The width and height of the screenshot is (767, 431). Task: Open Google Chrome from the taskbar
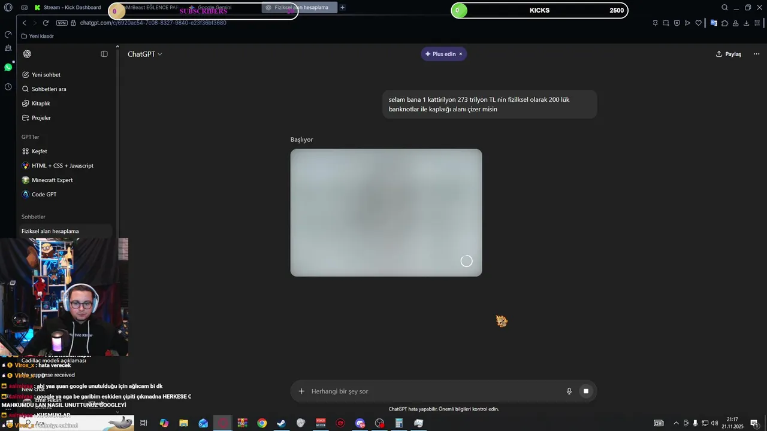tap(262, 423)
